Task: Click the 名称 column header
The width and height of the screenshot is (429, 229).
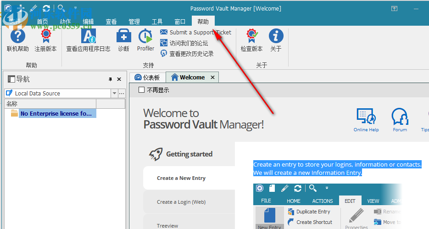Action: click(x=50, y=104)
